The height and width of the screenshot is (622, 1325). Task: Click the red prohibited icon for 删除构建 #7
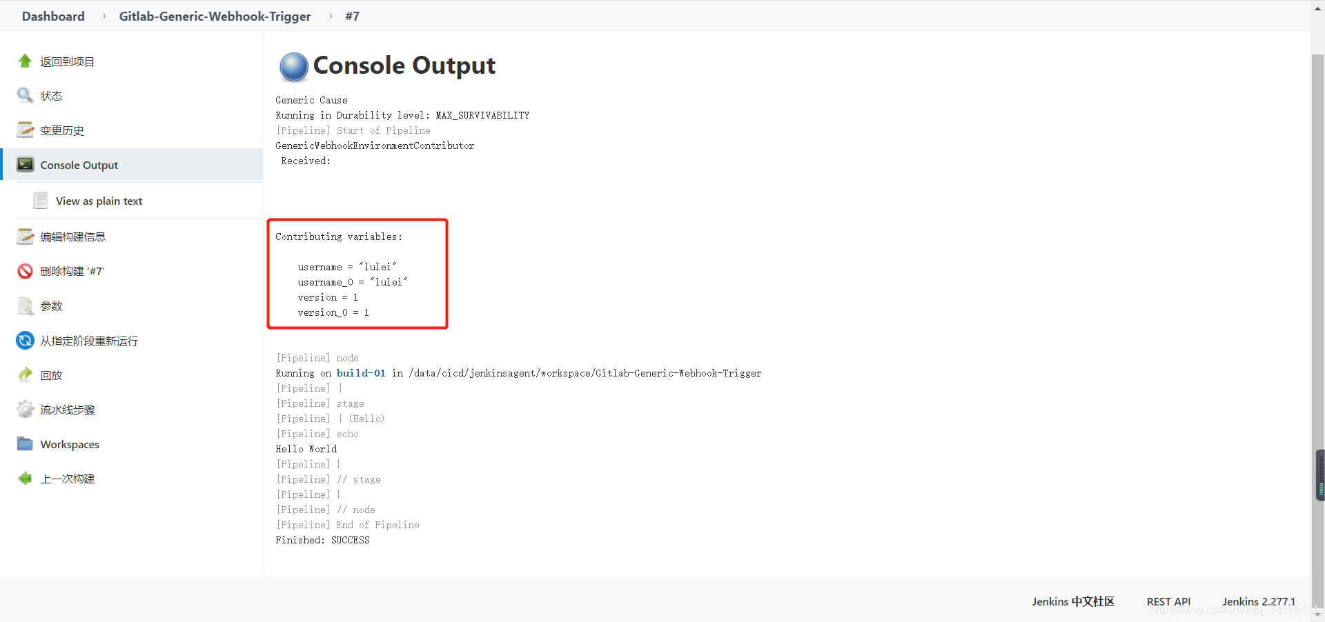26,271
